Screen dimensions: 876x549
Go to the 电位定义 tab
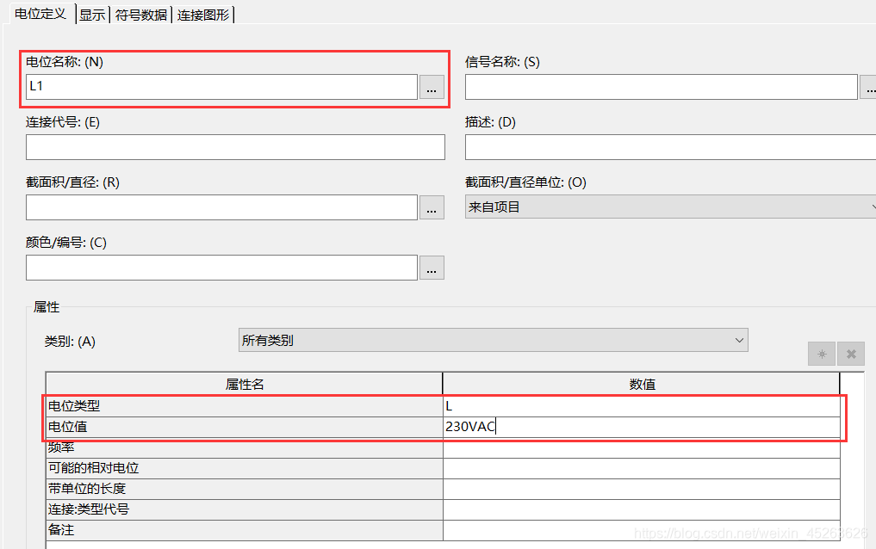coord(40,14)
